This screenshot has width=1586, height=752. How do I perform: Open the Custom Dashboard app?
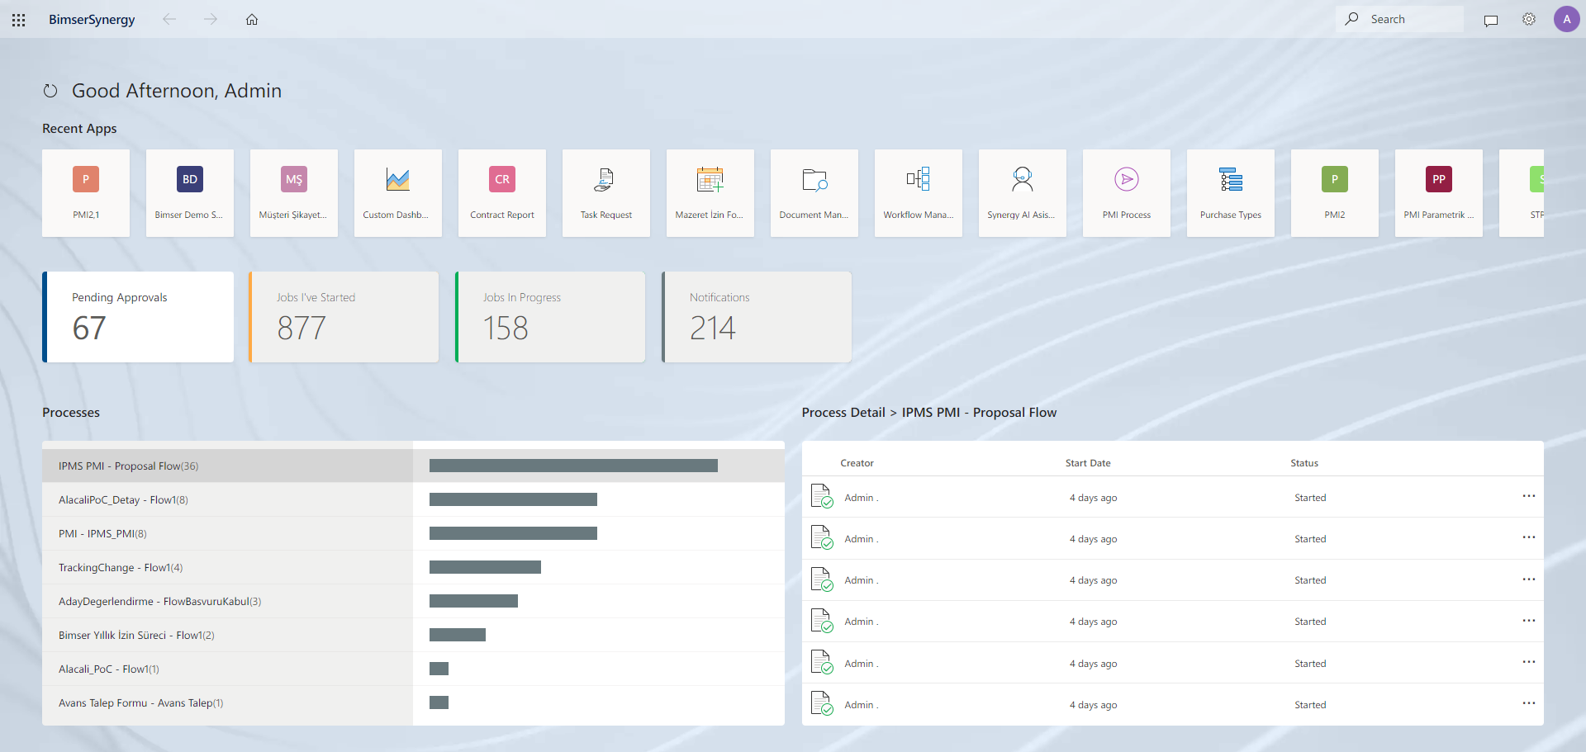pos(397,192)
